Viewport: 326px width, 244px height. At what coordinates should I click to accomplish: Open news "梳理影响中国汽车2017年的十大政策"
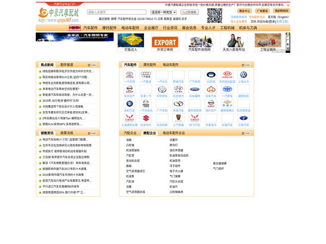pyautogui.click(x=64, y=169)
